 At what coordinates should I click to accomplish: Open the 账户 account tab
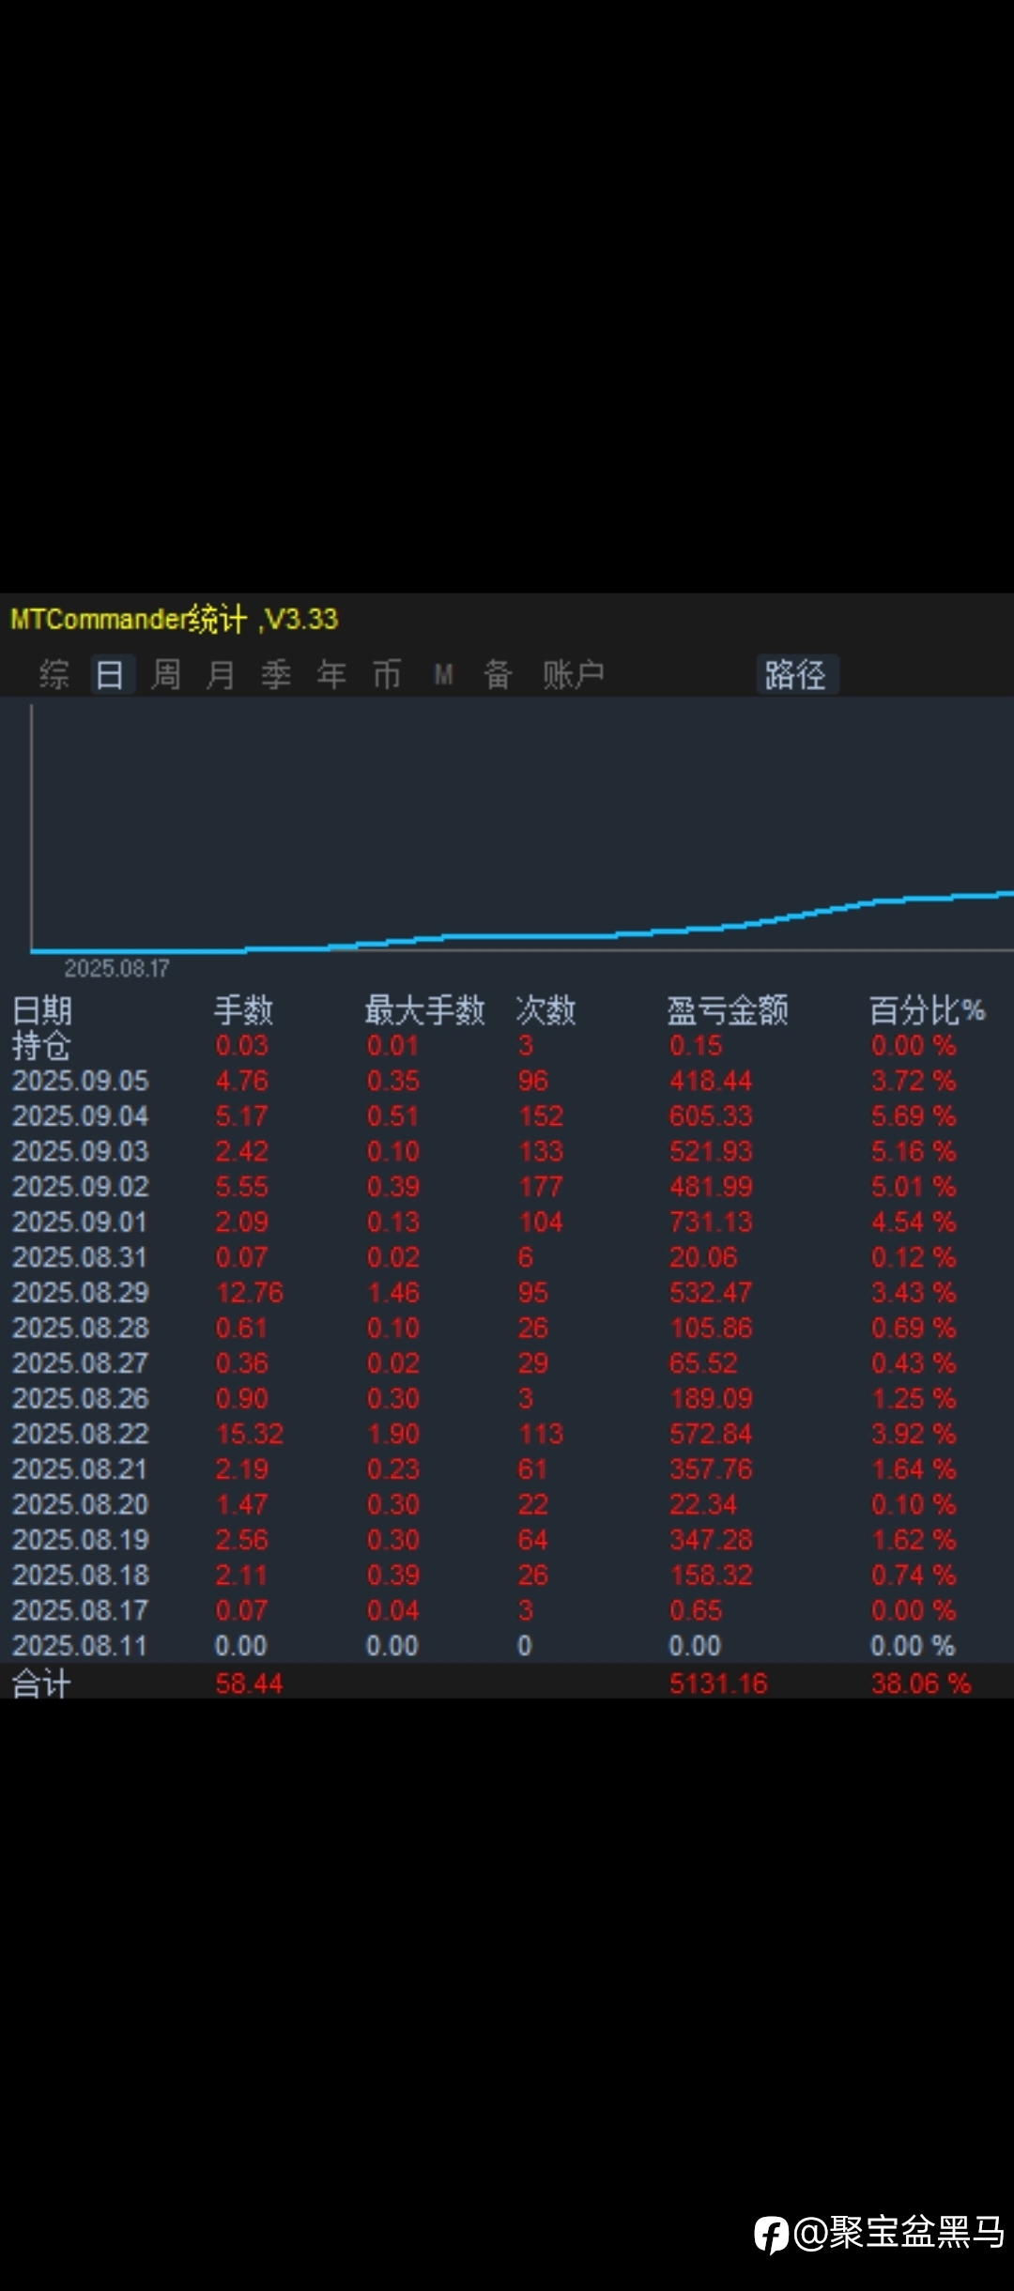click(x=573, y=674)
